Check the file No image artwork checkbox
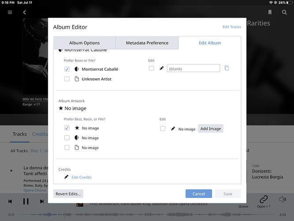Screen dimensions: 294x221 pos(67,147)
